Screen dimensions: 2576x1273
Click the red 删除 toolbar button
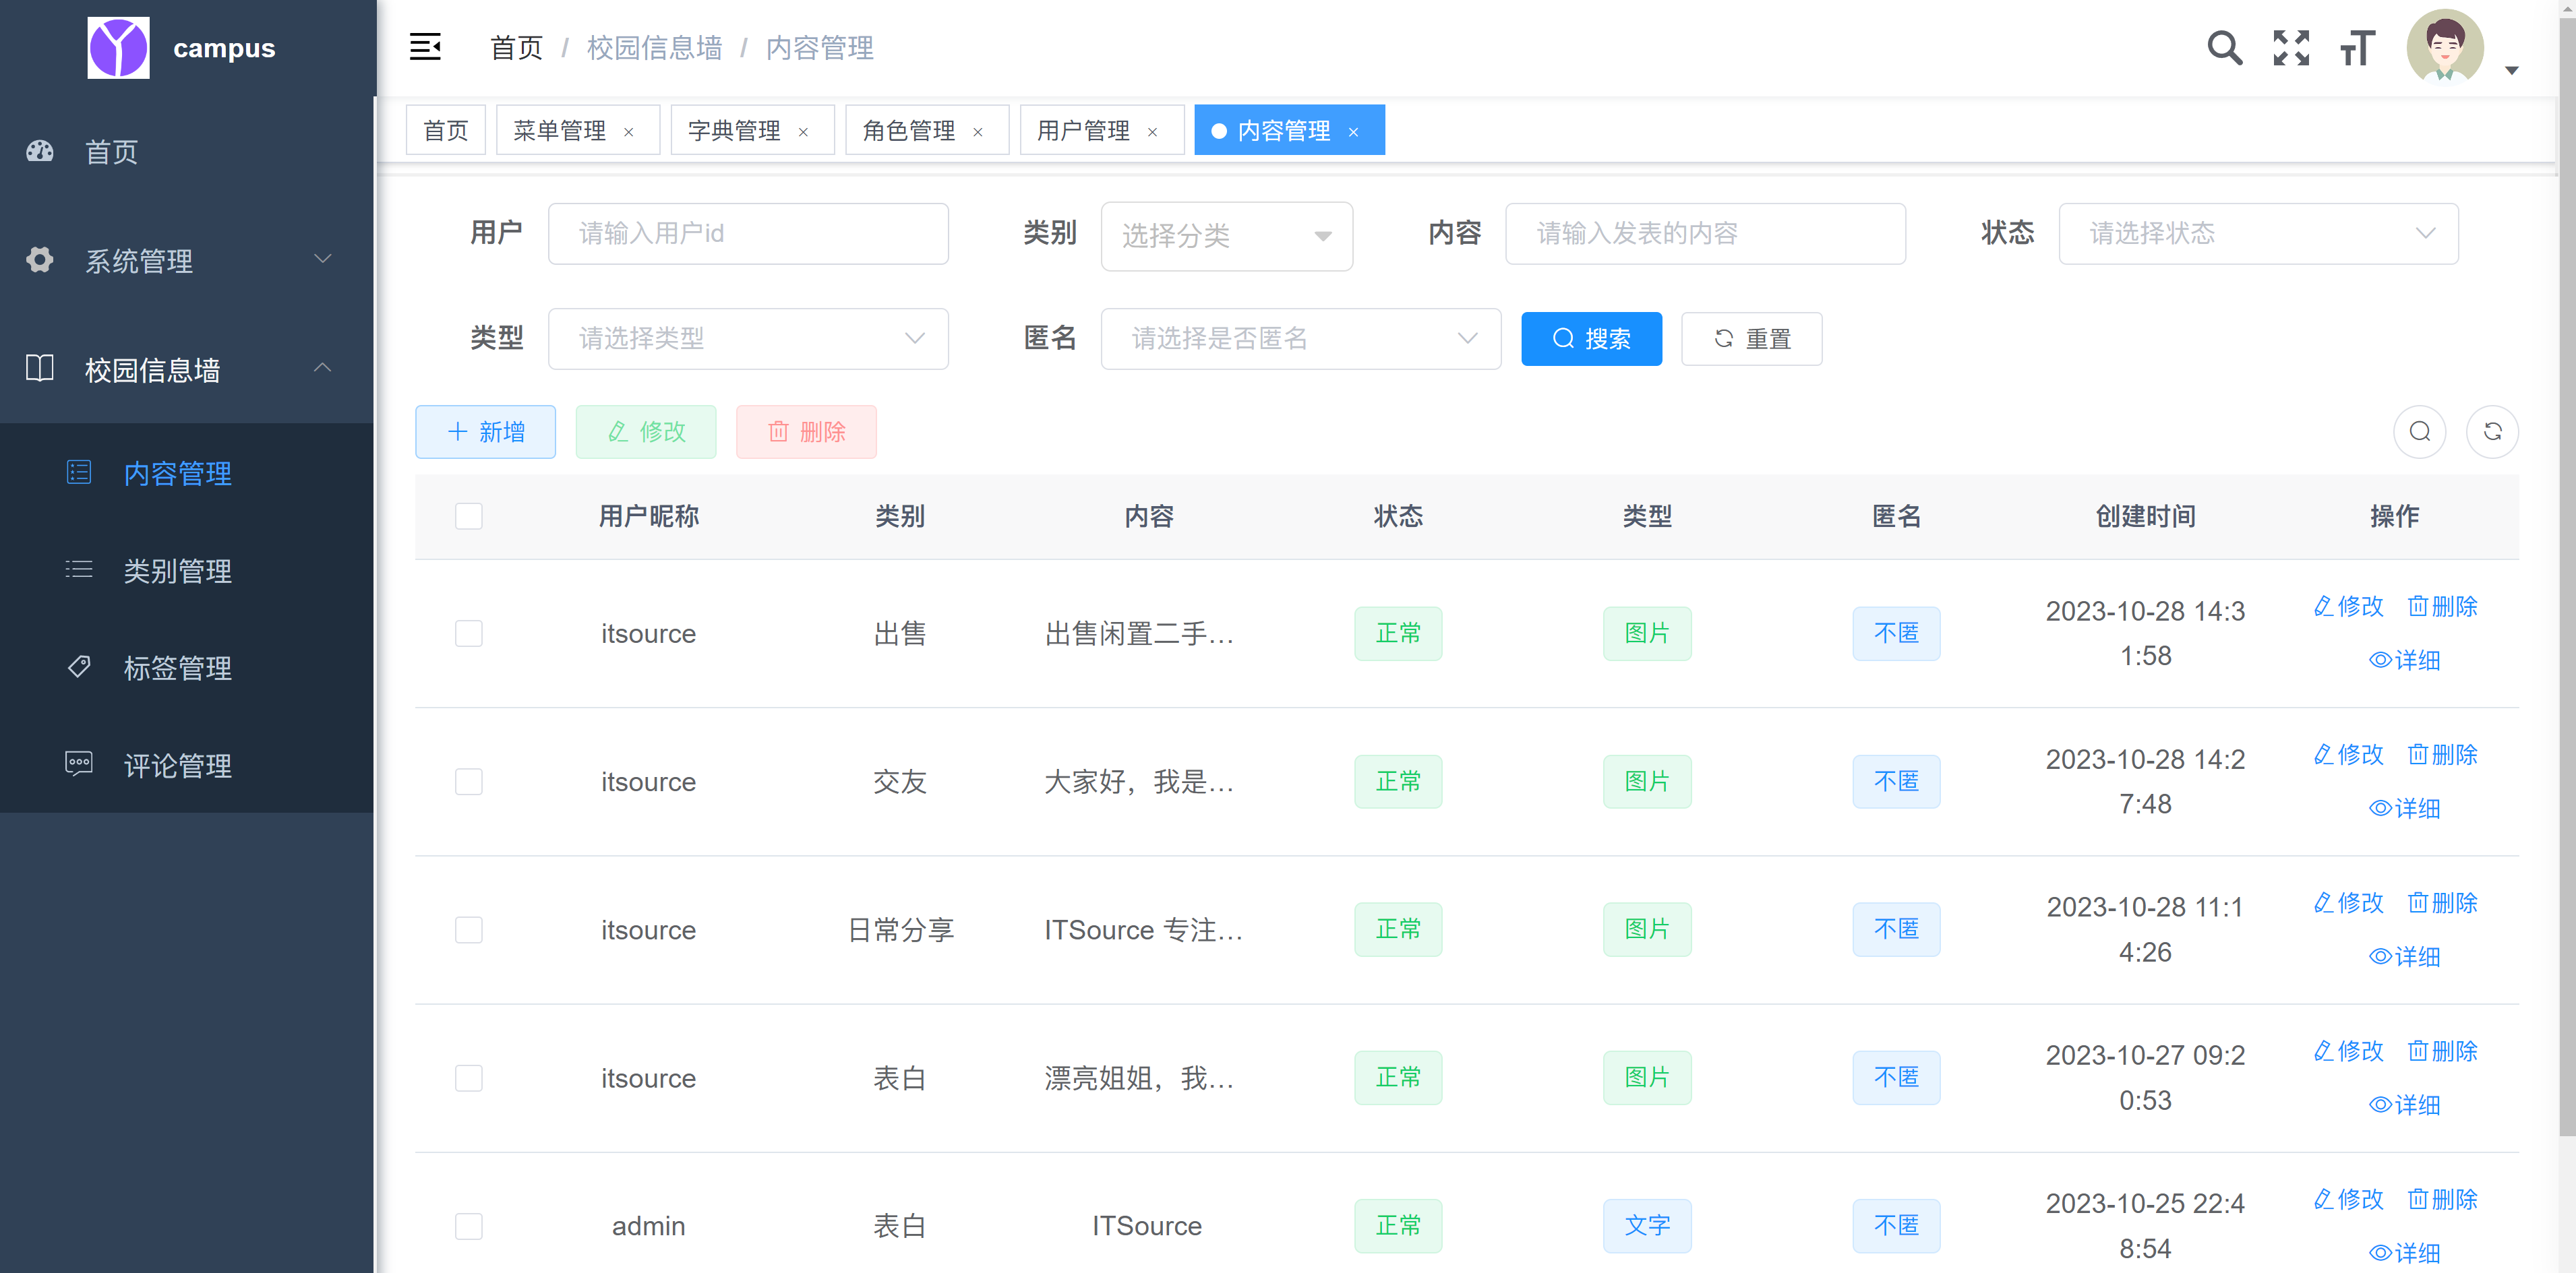806,432
